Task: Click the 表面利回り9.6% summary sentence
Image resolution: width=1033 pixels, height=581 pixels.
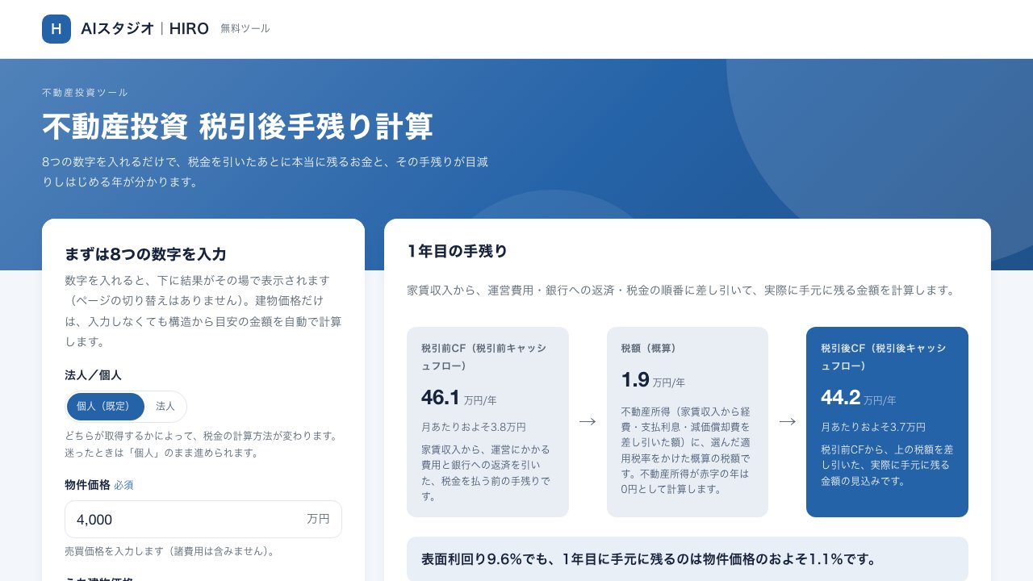Action: (649, 559)
